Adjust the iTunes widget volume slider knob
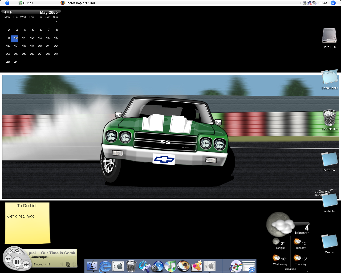Screen dimensions: 341x273 (18, 268)
